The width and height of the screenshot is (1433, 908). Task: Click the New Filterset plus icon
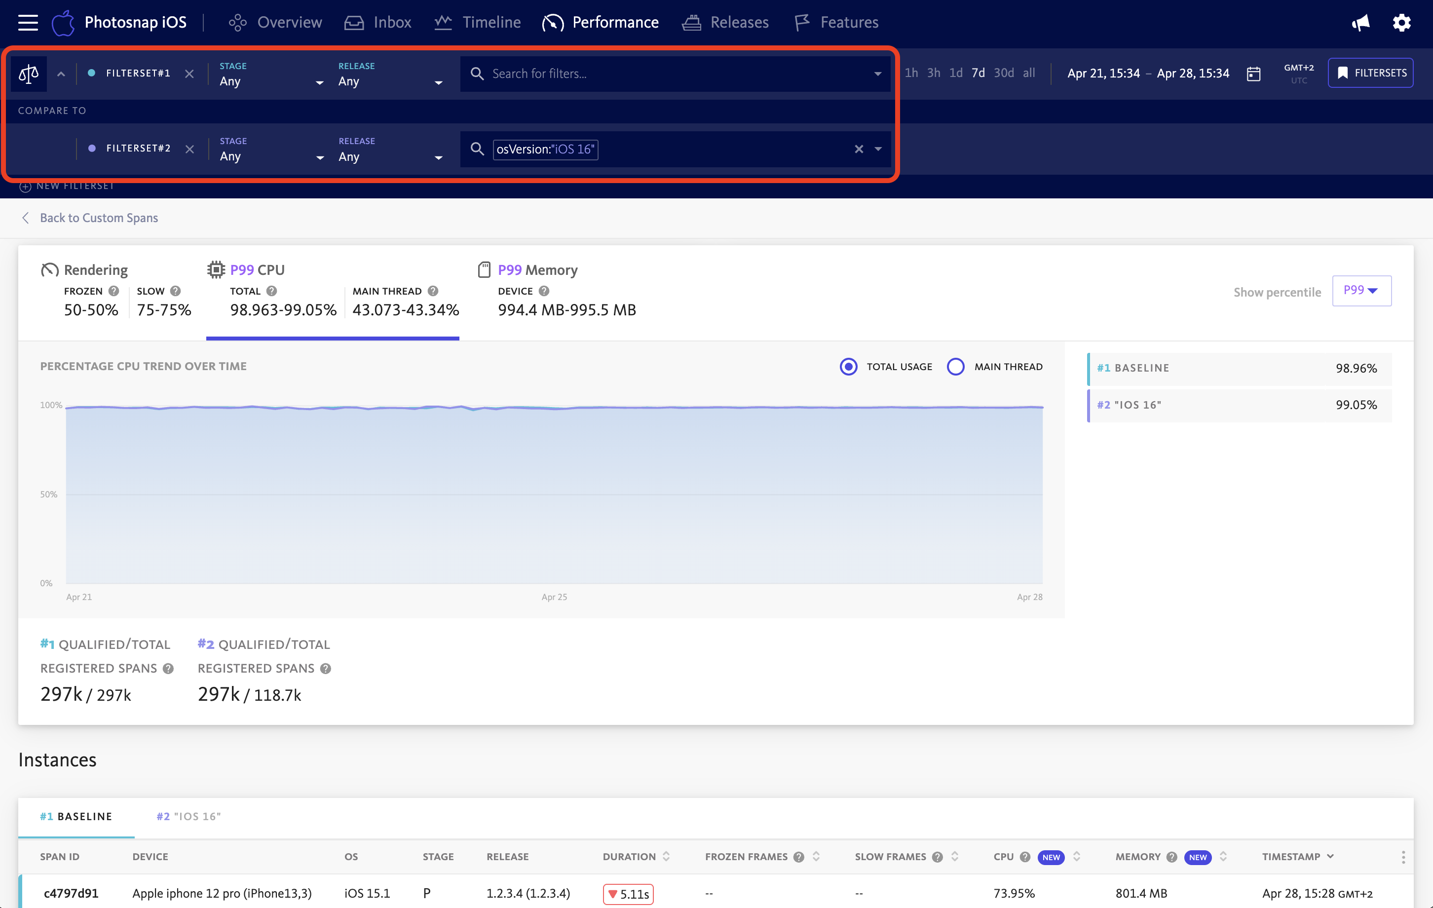tap(25, 186)
